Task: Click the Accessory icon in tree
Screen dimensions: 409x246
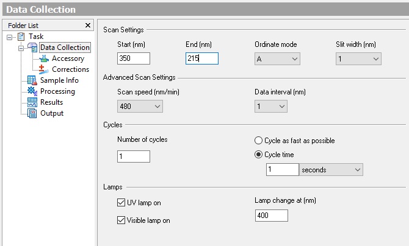Action: (43, 59)
